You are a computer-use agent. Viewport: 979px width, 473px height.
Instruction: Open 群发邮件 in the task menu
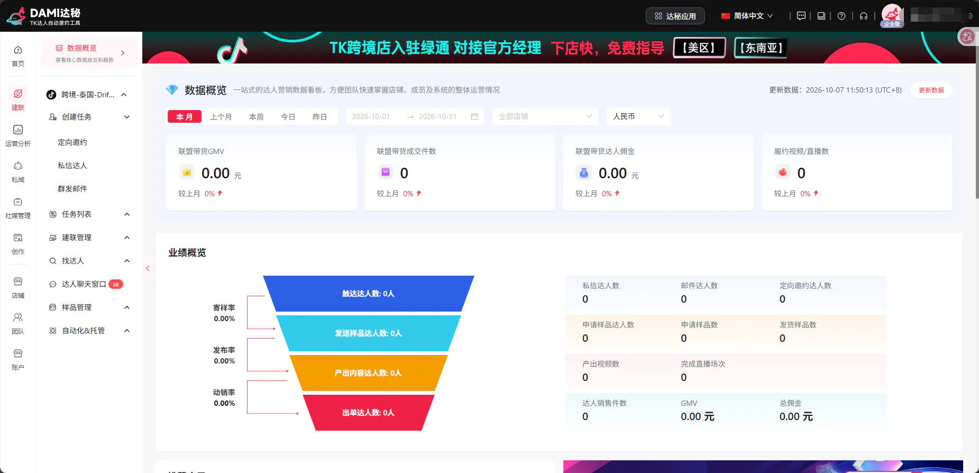pos(72,189)
